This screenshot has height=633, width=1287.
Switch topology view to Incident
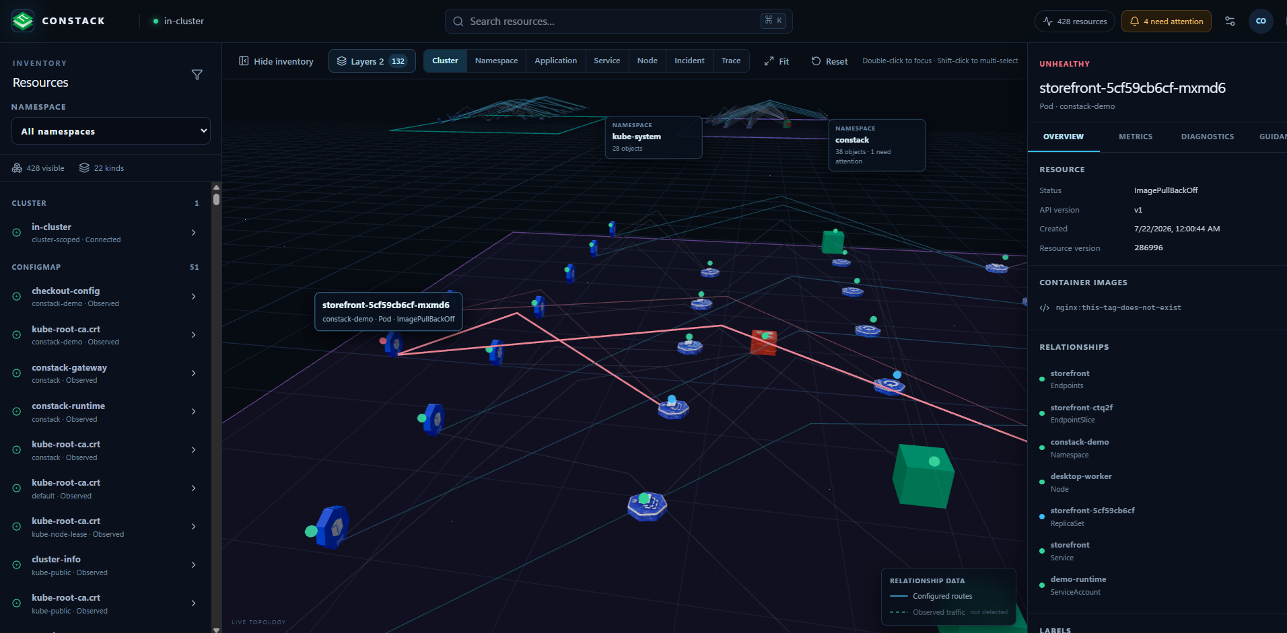click(689, 61)
